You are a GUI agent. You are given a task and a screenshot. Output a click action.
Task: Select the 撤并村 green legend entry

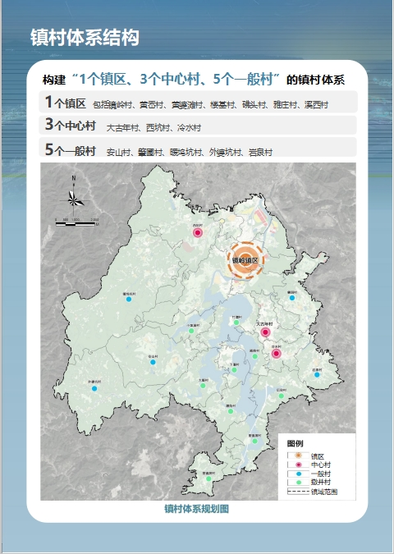tap(309, 483)
